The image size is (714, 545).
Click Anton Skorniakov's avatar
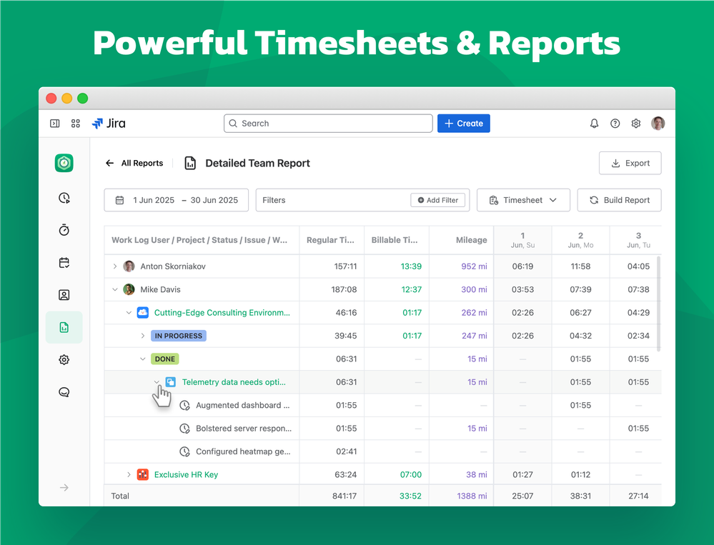coord(129,266)
